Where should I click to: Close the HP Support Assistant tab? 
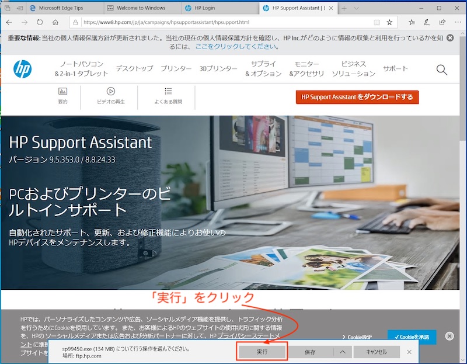[331, 8]
